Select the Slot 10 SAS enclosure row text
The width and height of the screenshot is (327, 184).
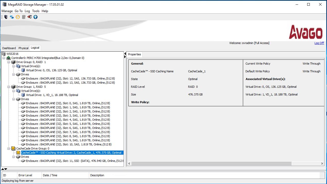[x=69, y=144]
